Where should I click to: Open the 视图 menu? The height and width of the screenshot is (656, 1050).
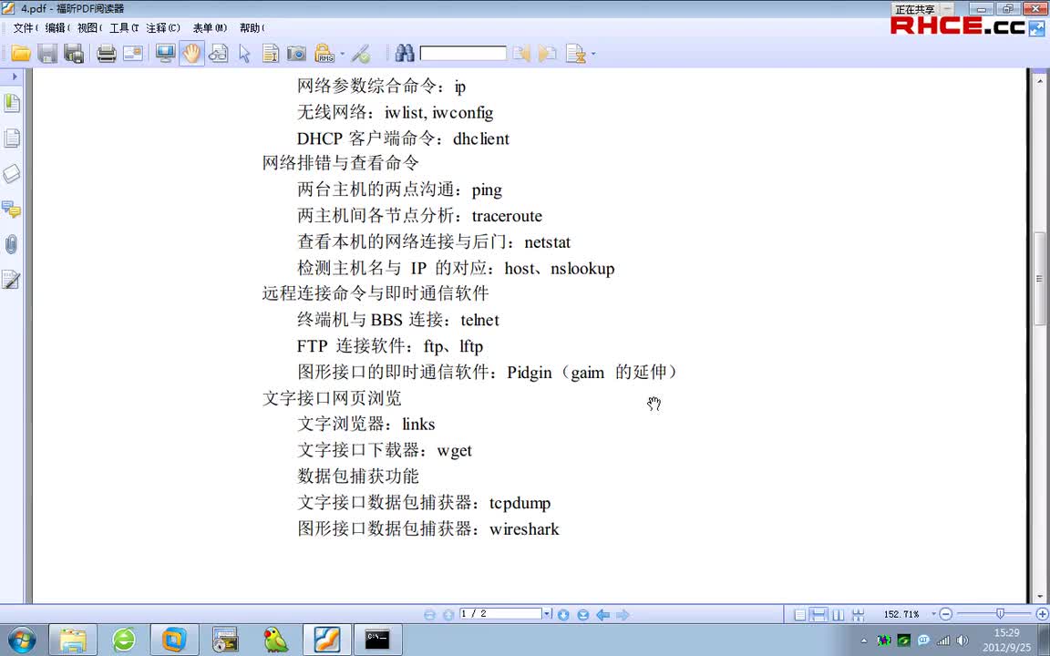[x=89, y=27]
